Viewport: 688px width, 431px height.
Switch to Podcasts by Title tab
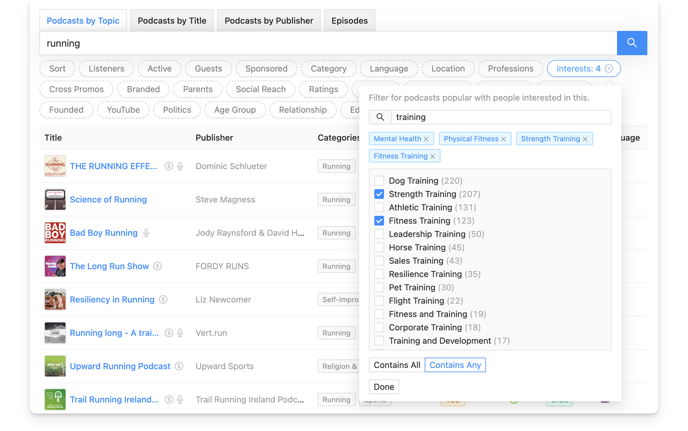(172, 21)
